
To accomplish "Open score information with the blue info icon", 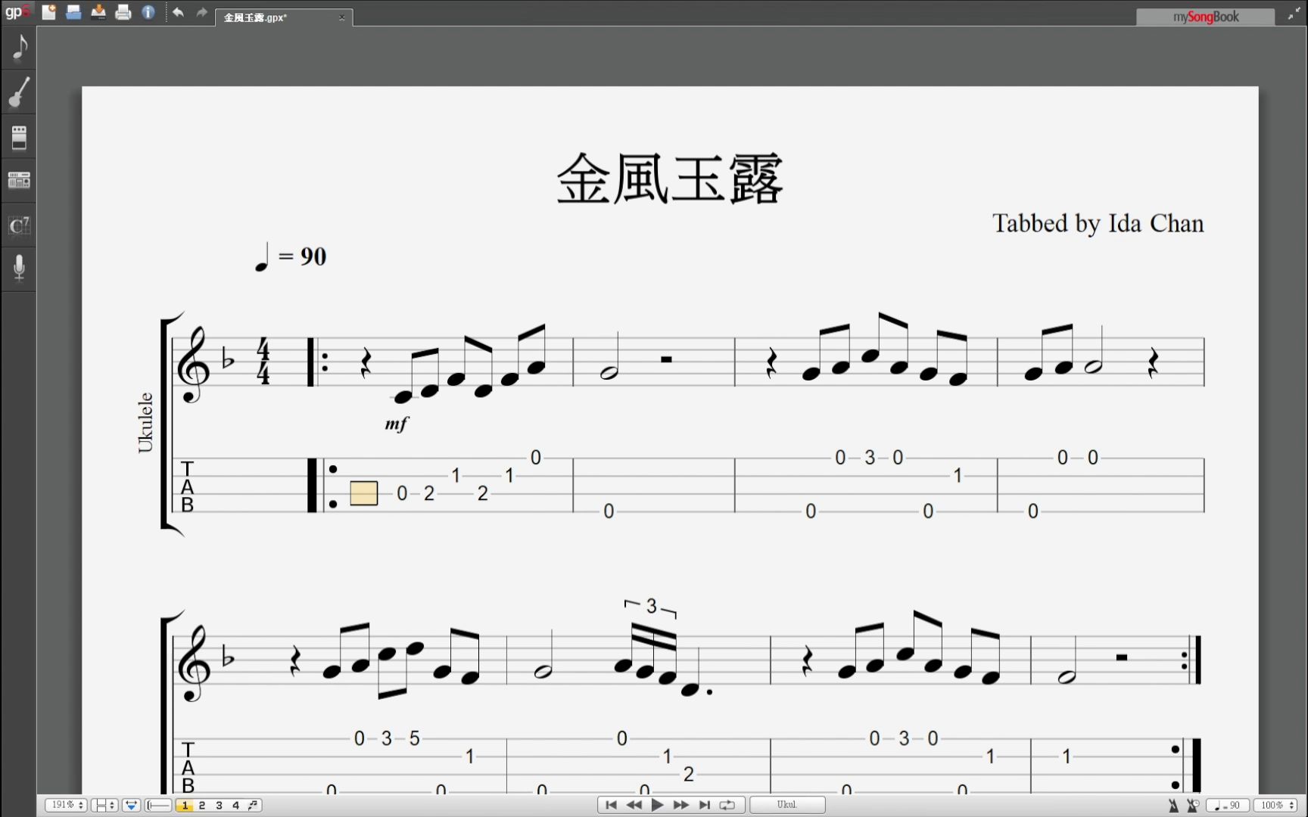I will 148,12.
